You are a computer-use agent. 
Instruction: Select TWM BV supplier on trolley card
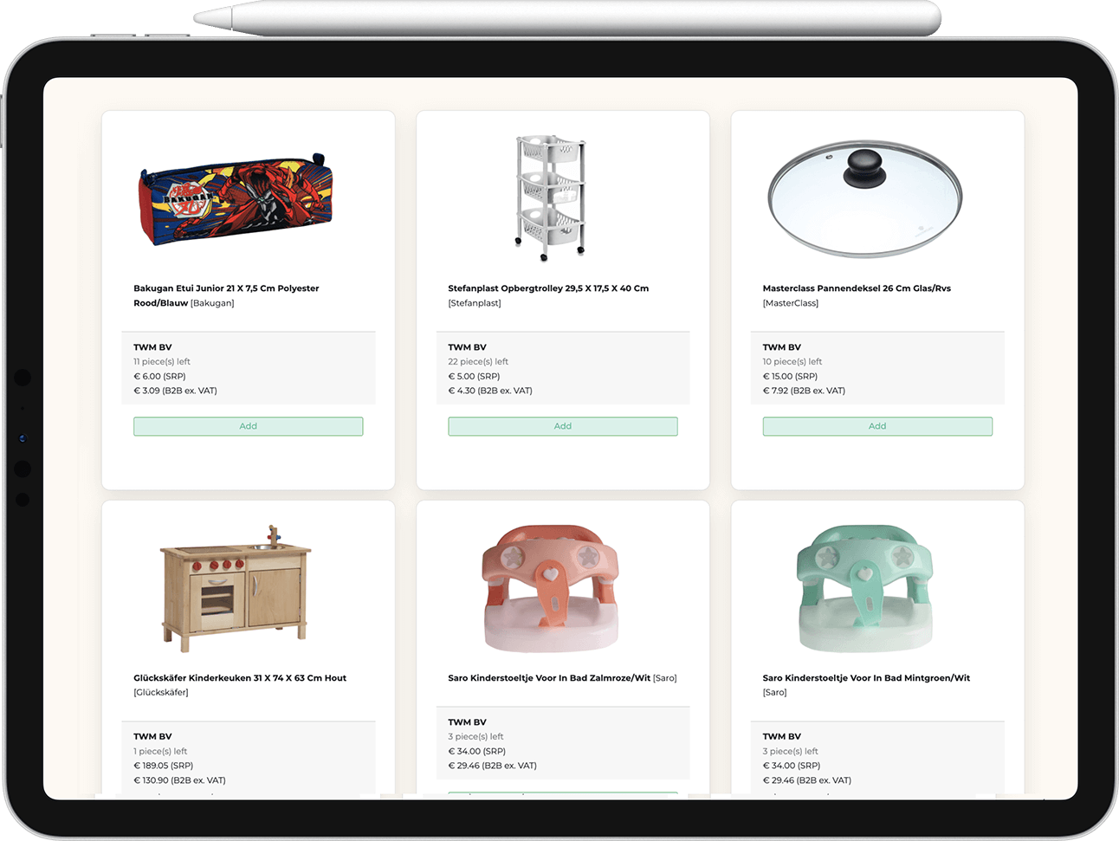pyautogui.click(x=467, y=347)
